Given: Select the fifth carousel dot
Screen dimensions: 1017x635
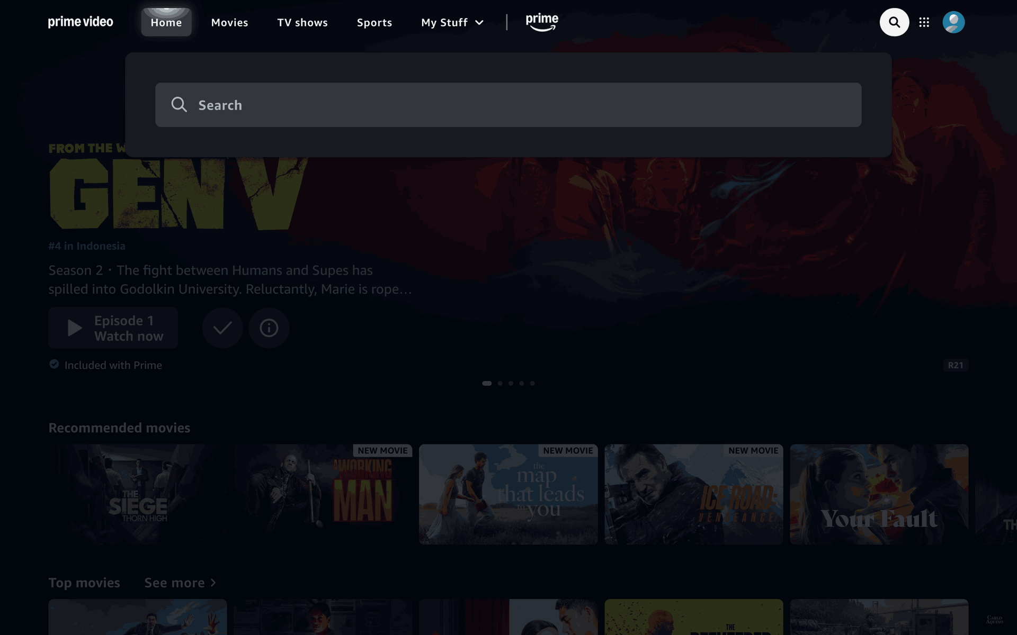Looking at the screenshot, I should point(532,383).
